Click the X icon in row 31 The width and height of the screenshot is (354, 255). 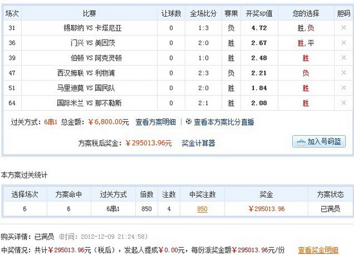tap(344, 28)
